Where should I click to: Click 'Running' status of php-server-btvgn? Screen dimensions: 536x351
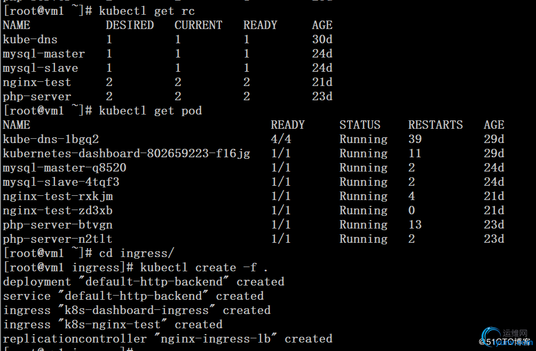point(363,225)
